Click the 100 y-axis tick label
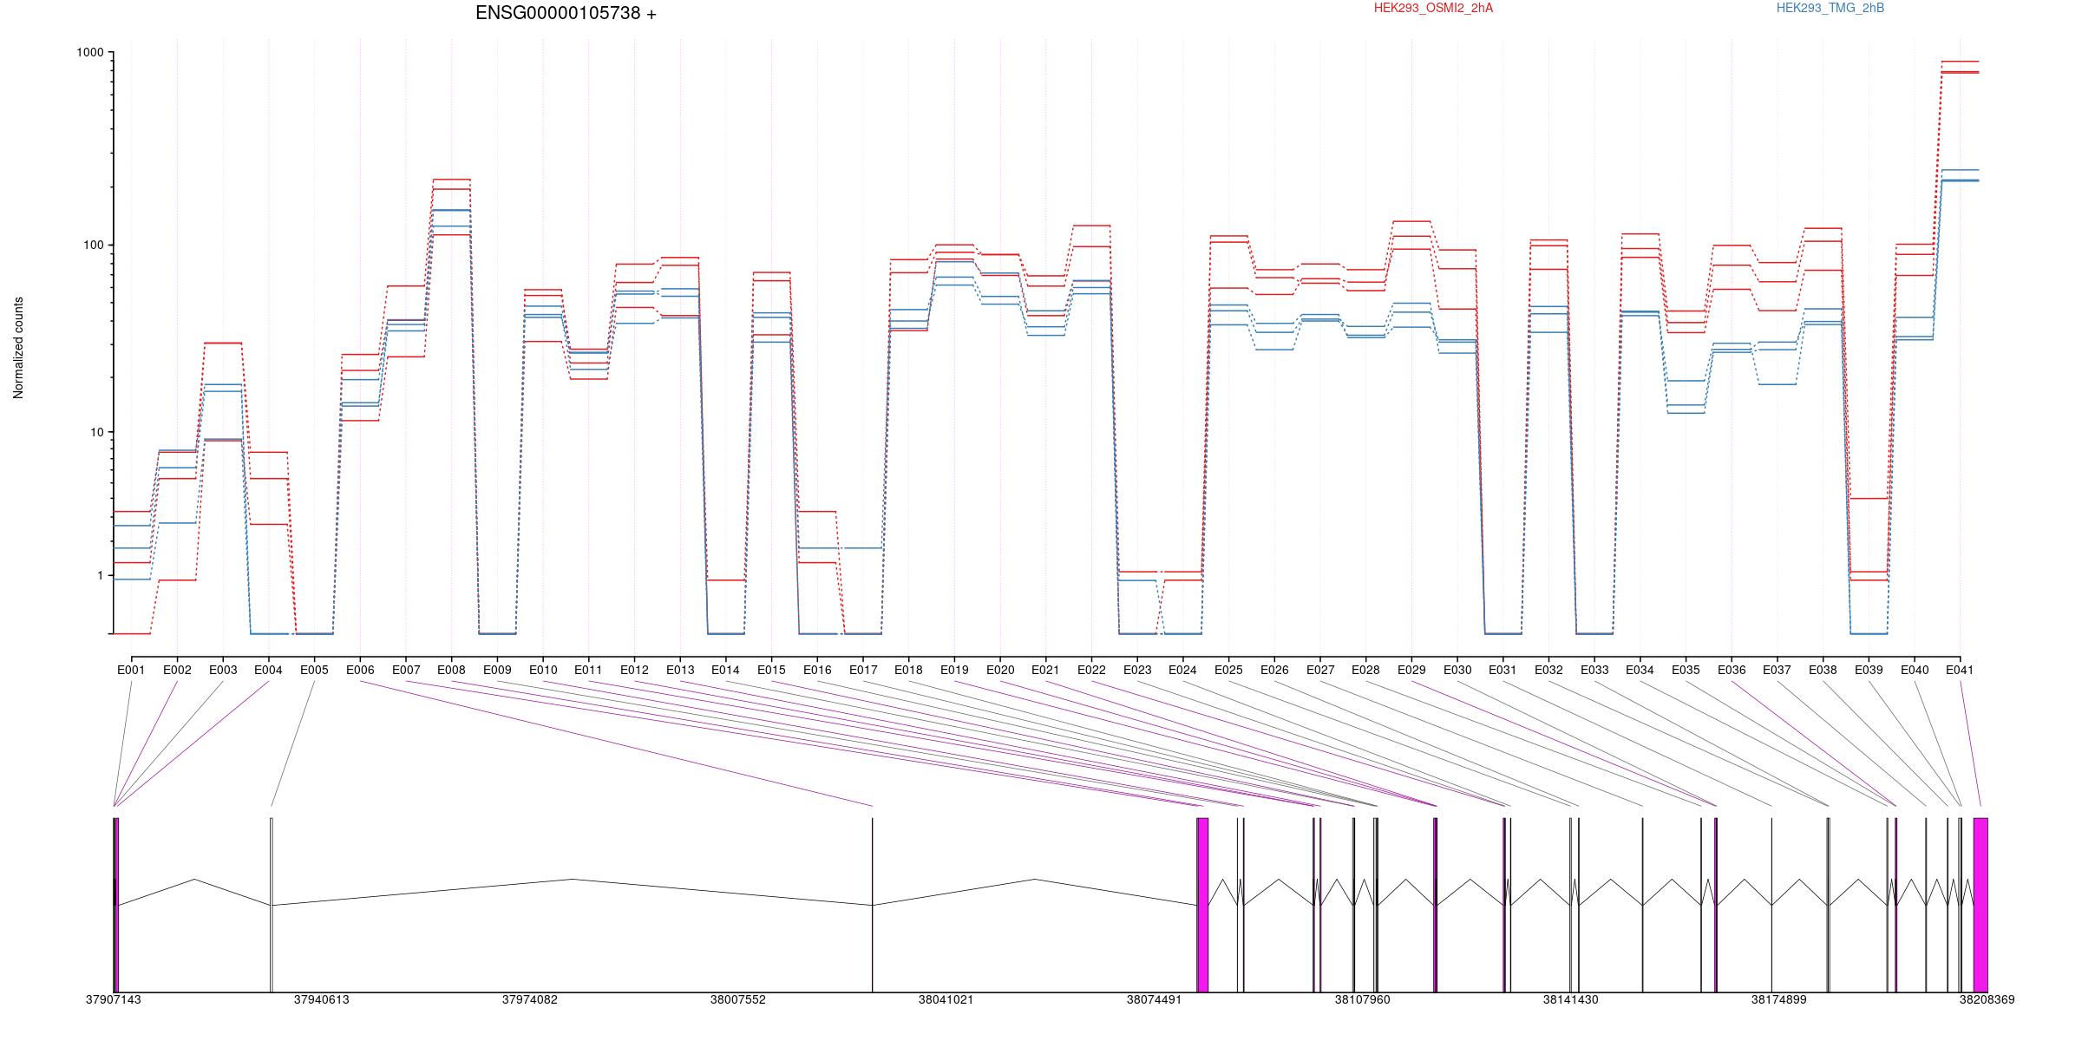Screen dimensions: 2082x1041 point(94,245)
